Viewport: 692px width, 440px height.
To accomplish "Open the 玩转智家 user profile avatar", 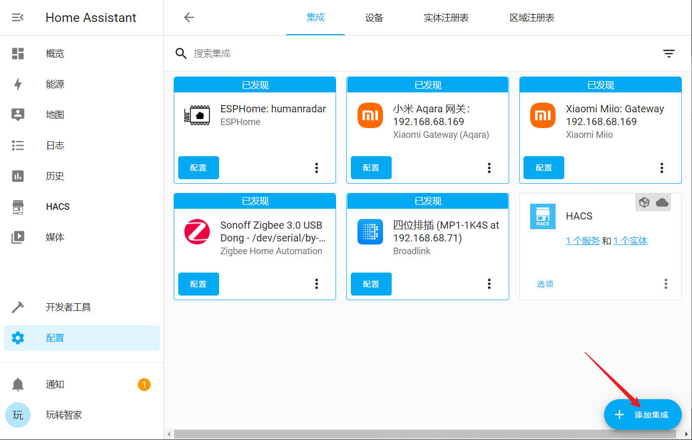I will 18,415.
